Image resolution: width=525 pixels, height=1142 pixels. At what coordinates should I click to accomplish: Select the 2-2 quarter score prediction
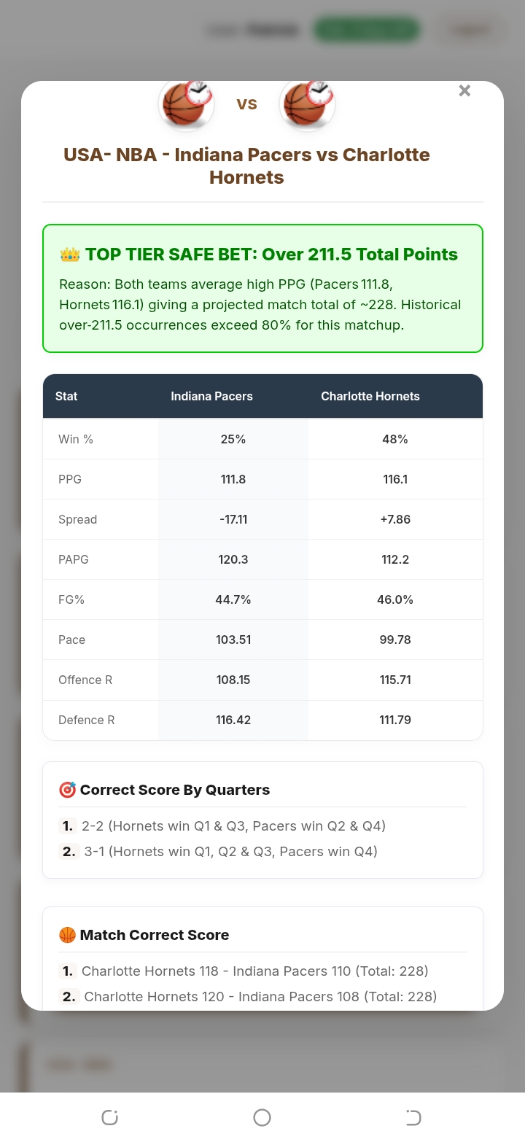coord(233,826)
